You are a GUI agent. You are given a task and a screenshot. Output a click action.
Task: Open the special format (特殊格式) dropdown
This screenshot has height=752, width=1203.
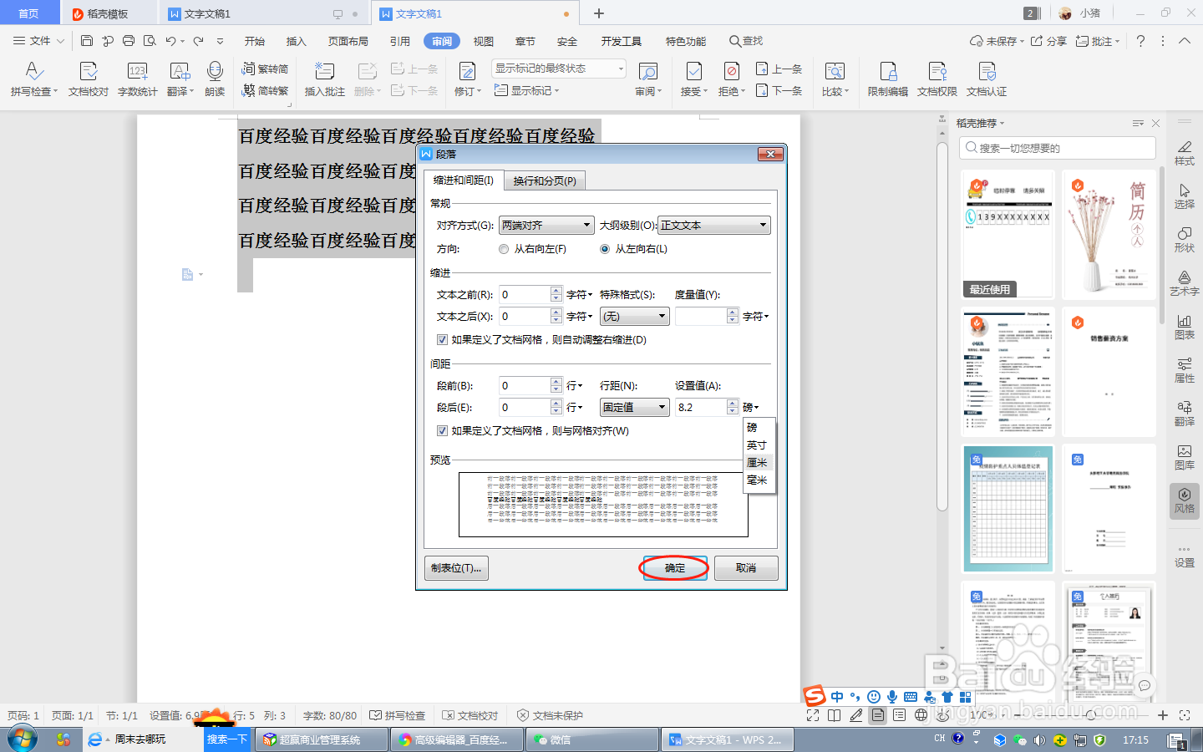tap(635, 316)
